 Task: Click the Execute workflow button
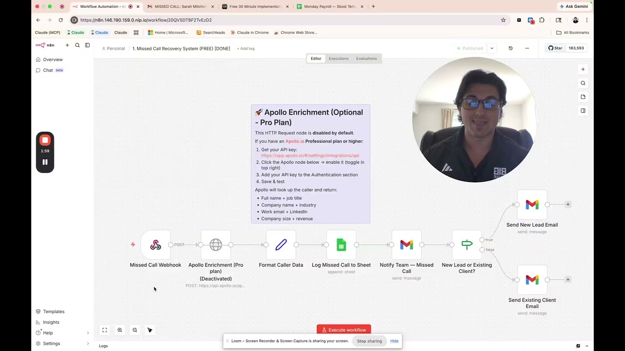(x=344, y=330)
